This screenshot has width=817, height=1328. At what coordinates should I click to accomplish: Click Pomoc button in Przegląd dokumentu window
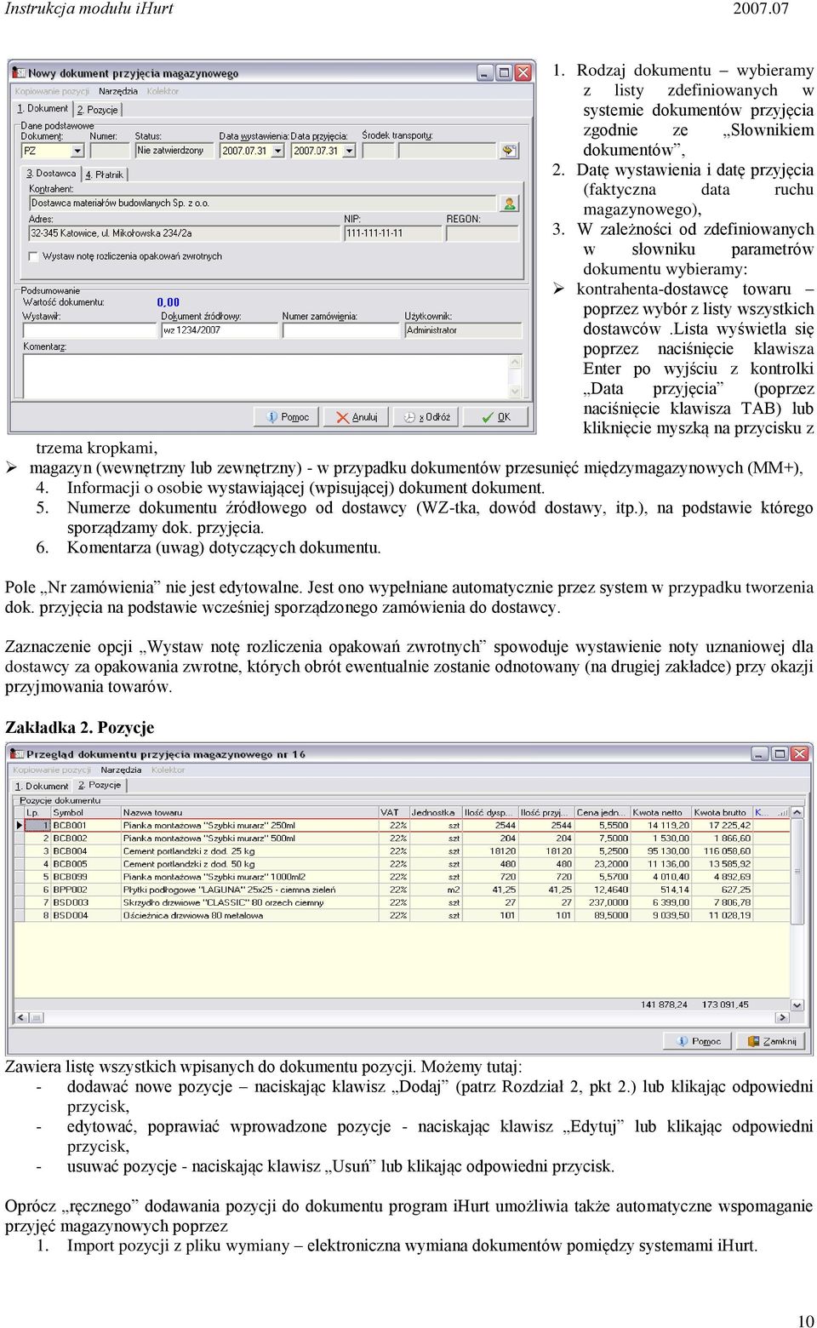(699, 1041)
